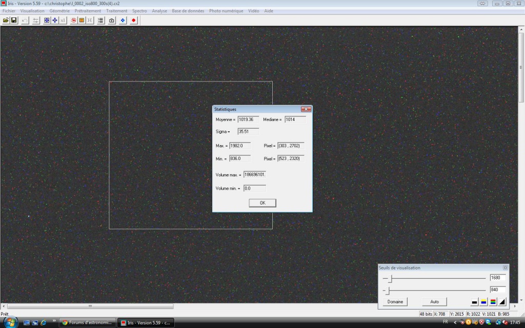Select the yellow-blue palette icon
This screenshot has width=525, height=328.
tap(483, 302)
